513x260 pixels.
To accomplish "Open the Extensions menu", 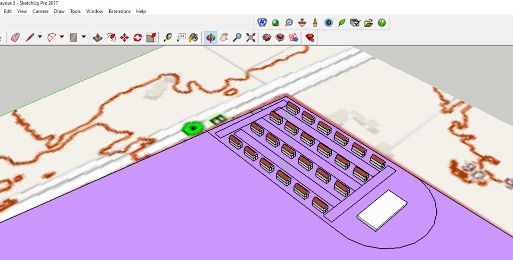I will click(119, 11).
